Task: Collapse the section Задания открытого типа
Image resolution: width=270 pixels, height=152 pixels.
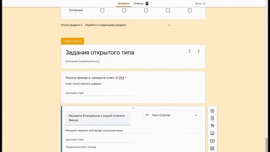Action: point(189,51)
